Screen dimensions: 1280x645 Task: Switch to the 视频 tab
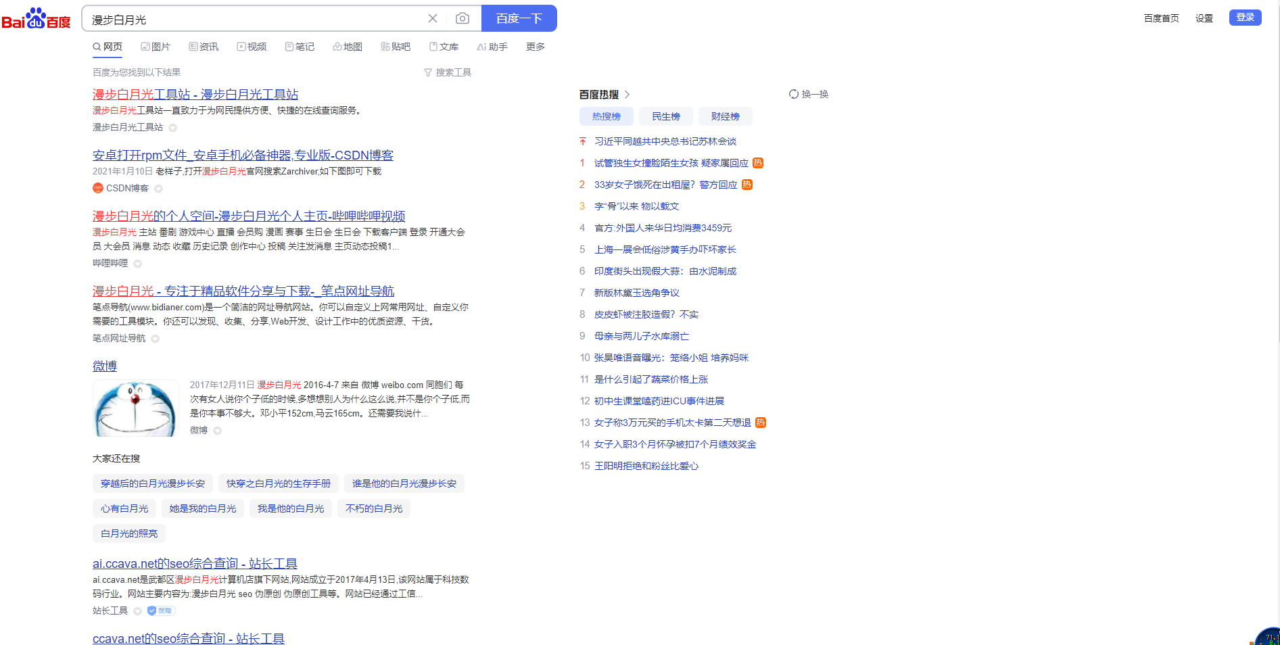pyautogui.click(x=252, y=47)
